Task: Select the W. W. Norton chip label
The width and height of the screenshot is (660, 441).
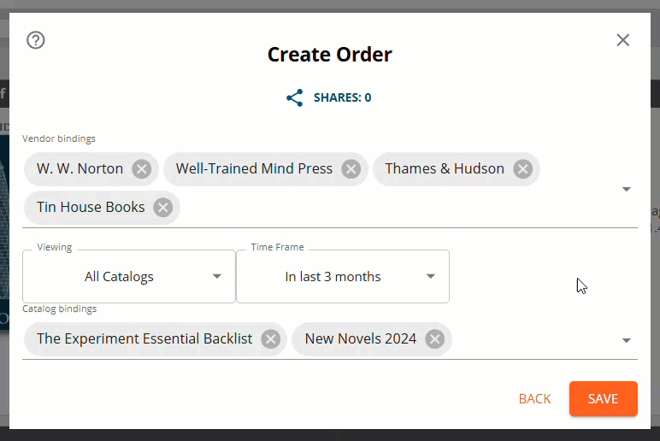Action: pos(80,169)
